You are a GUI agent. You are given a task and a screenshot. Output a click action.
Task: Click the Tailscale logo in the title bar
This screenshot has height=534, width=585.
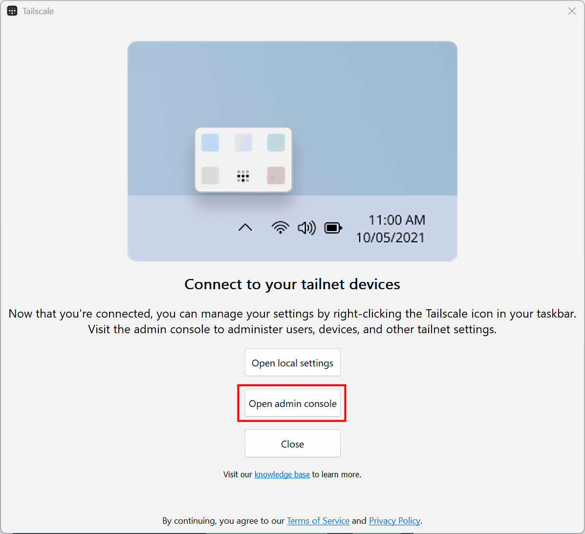click(12, 11)
